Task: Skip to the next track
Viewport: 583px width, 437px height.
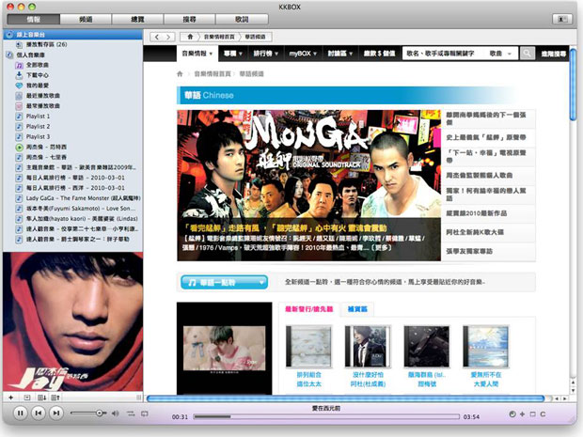Action: [58, 414]
